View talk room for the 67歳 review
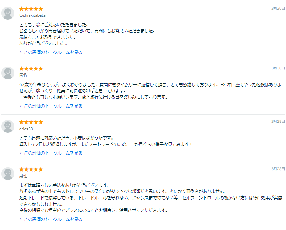The image size is (286, 230). tap(53, 106)
